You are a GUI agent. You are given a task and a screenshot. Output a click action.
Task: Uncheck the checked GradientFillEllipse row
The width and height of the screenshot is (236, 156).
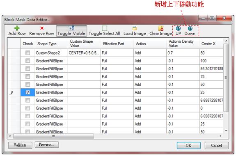tap(27, 92)
